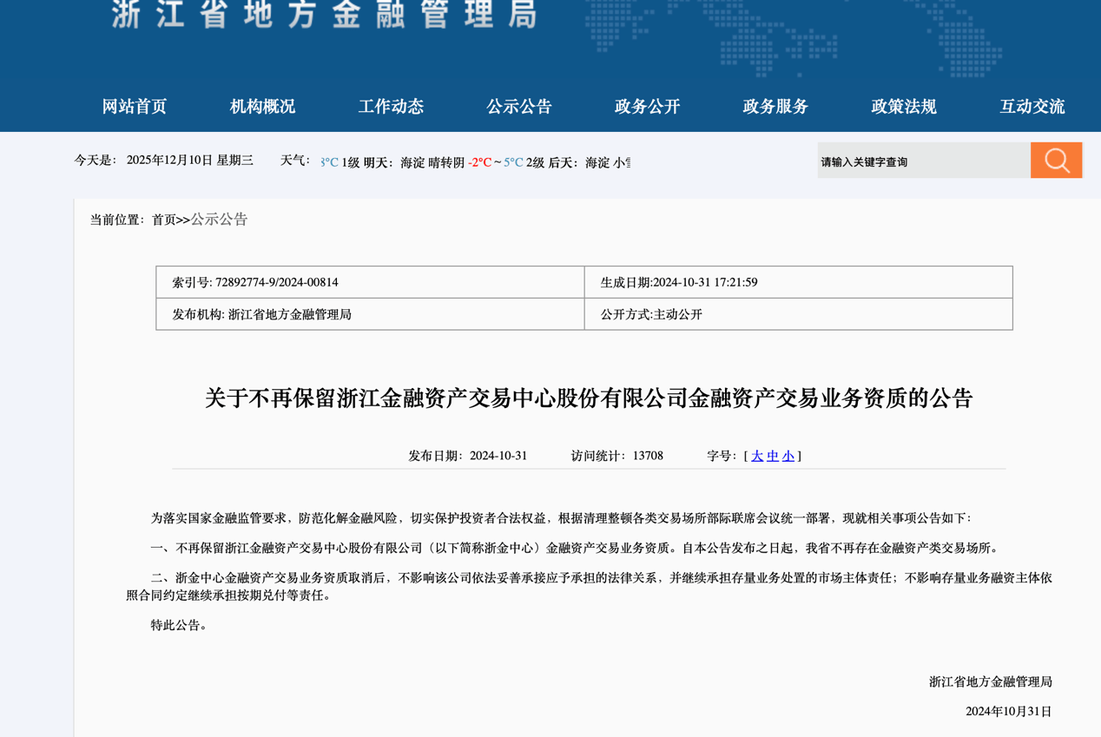
Task: Select the 网站首页 navigation item
Action: click(x=135, y=106)
